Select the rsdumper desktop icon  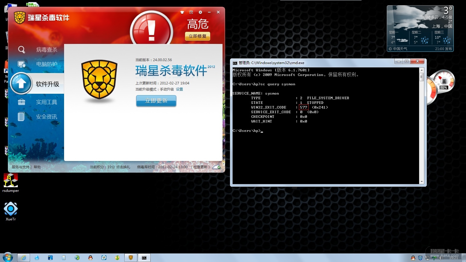pyautogui.click(x=11, y=183)
